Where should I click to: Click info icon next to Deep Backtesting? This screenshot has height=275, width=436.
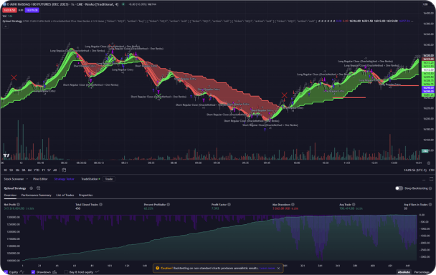(x=430, y=188)
